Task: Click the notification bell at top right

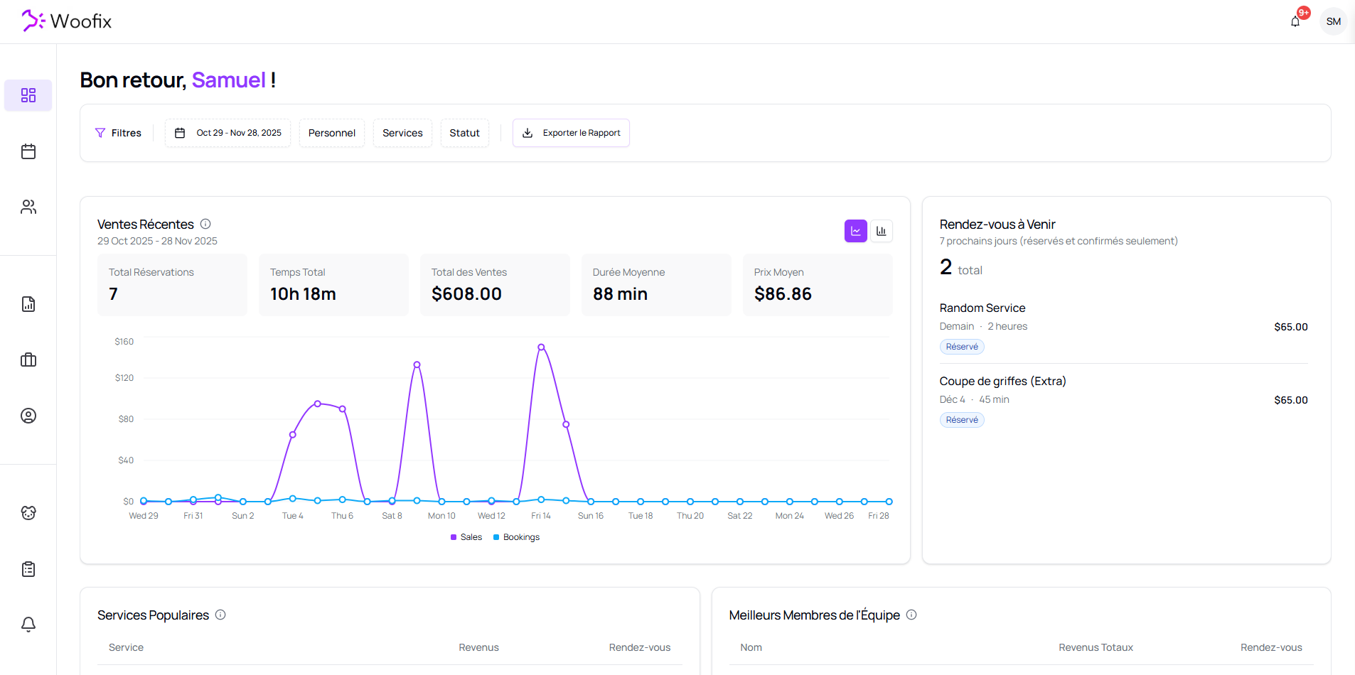Action: tap(1295, 21)
